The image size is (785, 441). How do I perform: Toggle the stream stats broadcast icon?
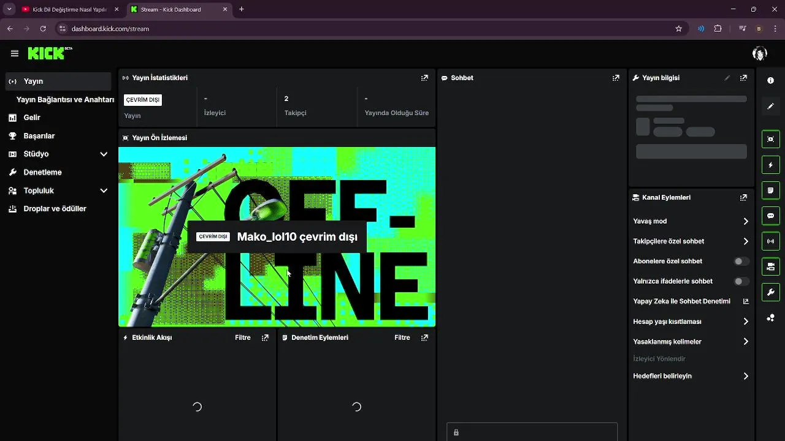click(771, 241)
